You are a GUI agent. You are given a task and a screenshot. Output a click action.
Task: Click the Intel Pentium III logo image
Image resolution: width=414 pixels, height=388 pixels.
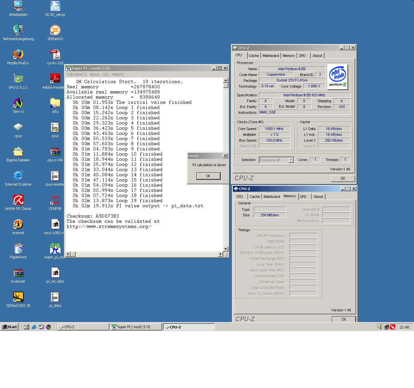[x=338, y=77]
